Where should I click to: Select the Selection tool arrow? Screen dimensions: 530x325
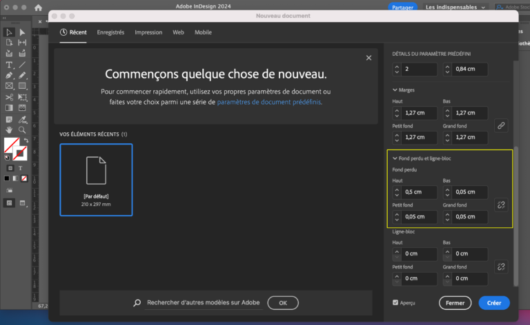[x=9, y=32]
